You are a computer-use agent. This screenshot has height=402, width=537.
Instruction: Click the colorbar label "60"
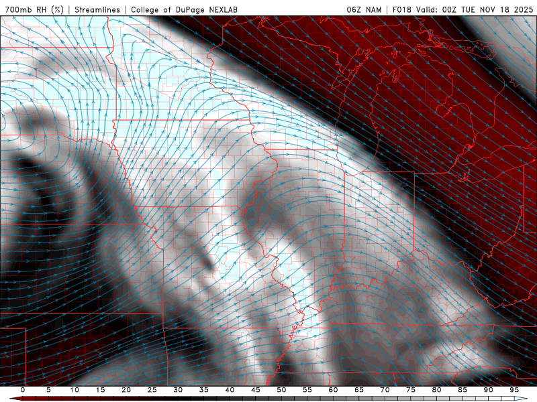333,390
